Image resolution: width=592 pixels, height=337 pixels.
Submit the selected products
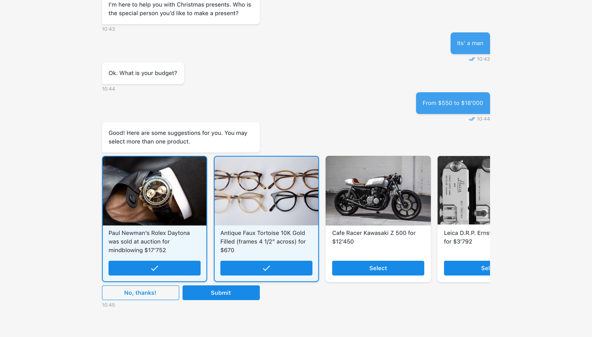click(221, 293)
